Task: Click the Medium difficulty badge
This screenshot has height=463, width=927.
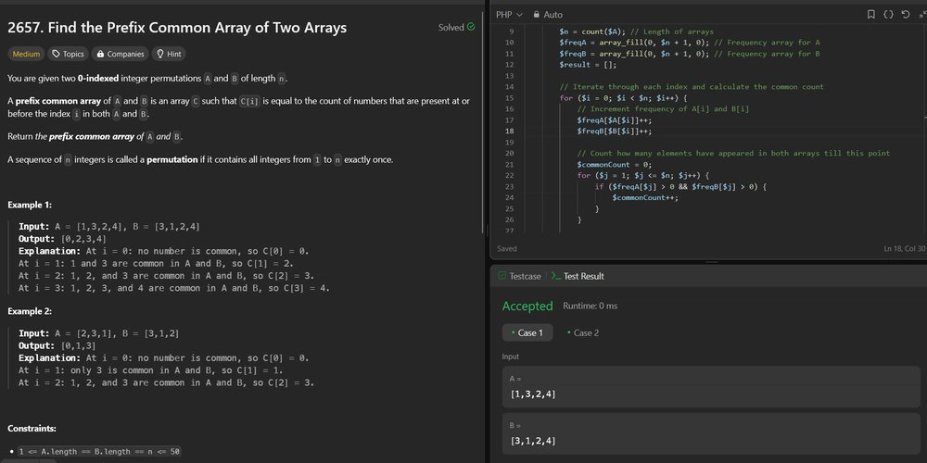Action: (26, 54)
